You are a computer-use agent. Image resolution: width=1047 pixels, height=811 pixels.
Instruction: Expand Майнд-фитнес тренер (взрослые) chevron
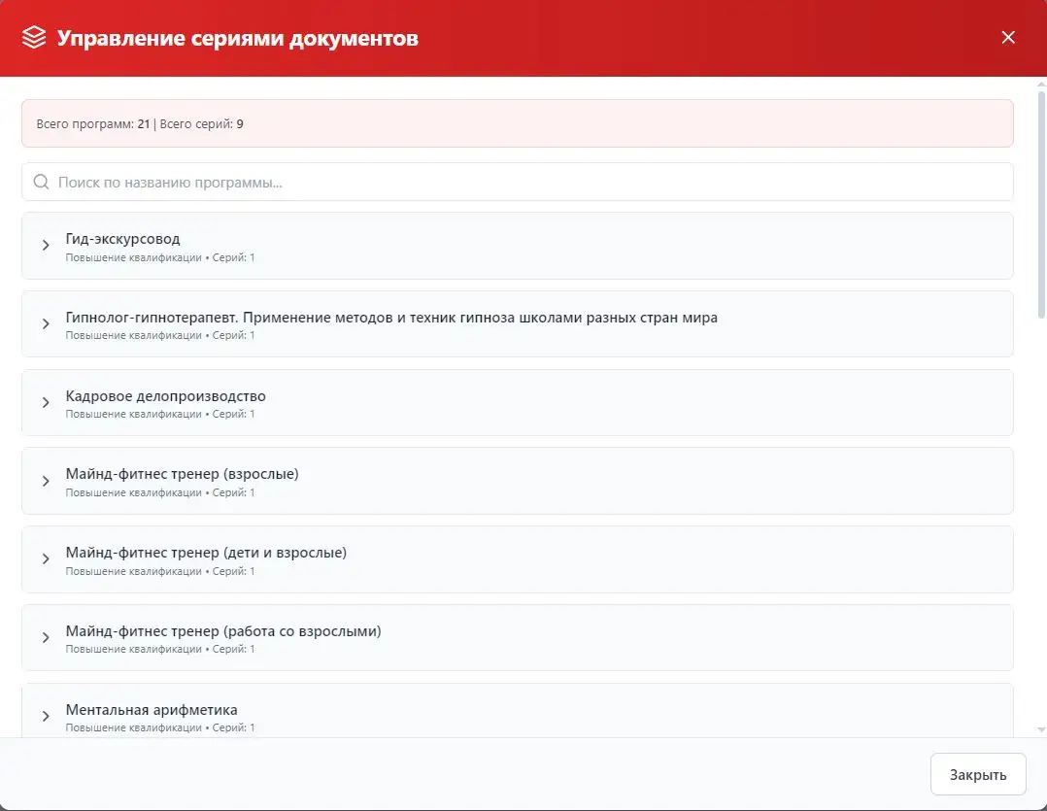(x=46, y=482)
